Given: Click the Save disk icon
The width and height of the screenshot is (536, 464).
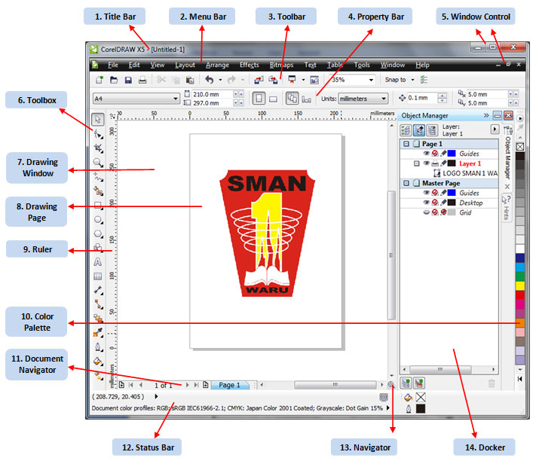Looking at the screenshot, I should coord(128,80).
